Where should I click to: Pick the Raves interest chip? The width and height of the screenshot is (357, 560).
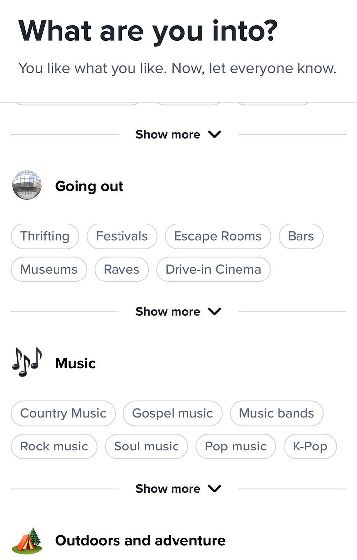(121, 270)
